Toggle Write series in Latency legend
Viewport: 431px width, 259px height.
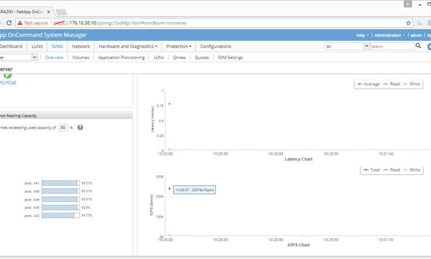point(412,84)
